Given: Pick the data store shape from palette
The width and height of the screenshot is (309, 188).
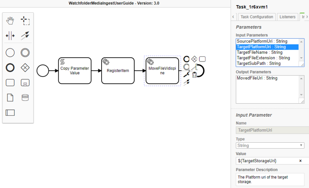Looking at the screenshot, I should coord(25,98).
